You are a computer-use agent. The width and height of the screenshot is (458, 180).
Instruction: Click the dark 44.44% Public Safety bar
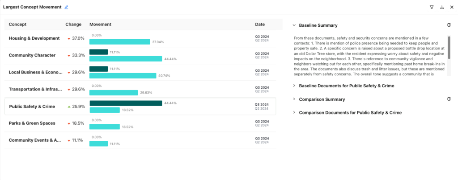[x=126, y=103]
